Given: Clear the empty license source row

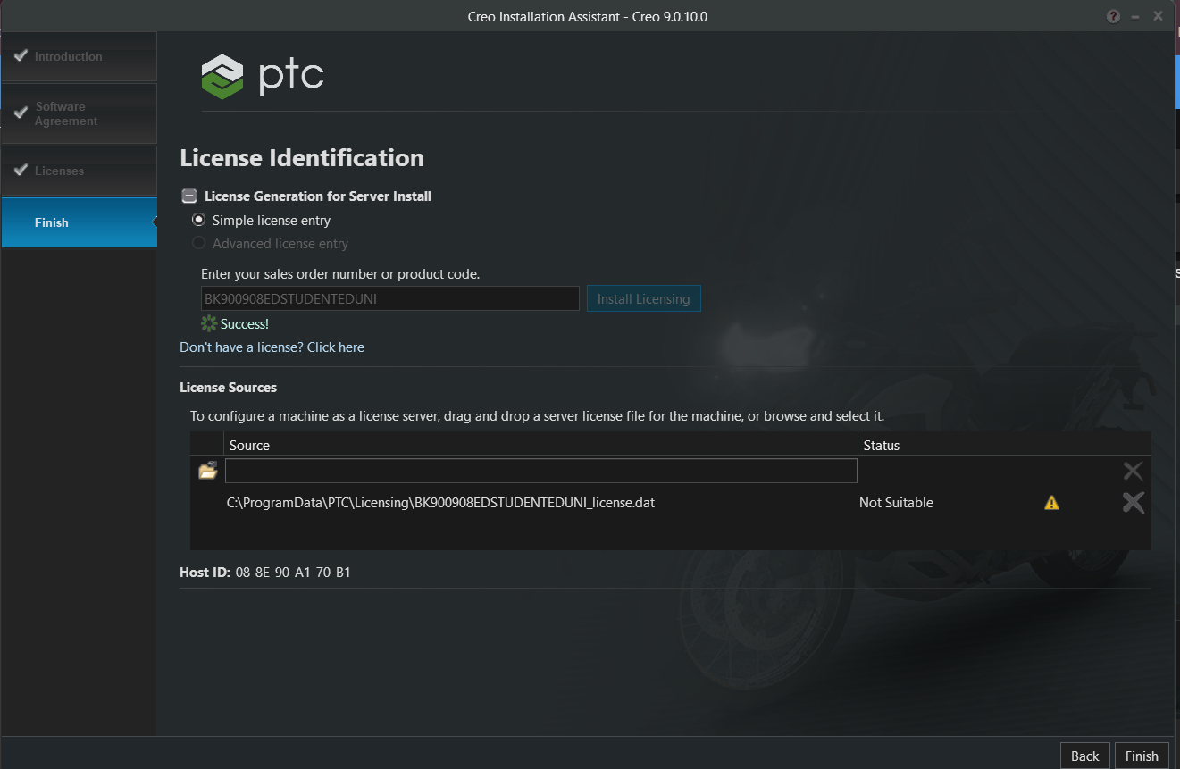Looking at the screenshot, I should pos(1133,470).
